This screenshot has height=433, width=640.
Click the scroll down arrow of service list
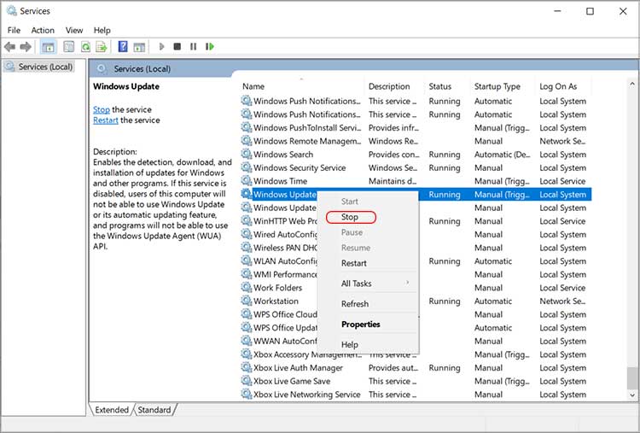(x=632, y=395)
